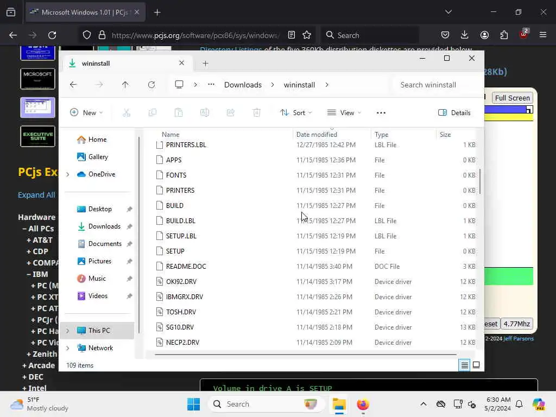Click the vertical scrollbar of file list
Viewport: 556px width, 417px height.
point(480,181)
